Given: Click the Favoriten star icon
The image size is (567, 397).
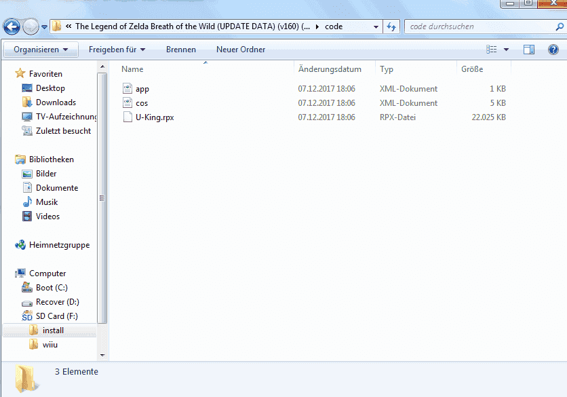Looking at the screenshot, I should coord(20,73).
